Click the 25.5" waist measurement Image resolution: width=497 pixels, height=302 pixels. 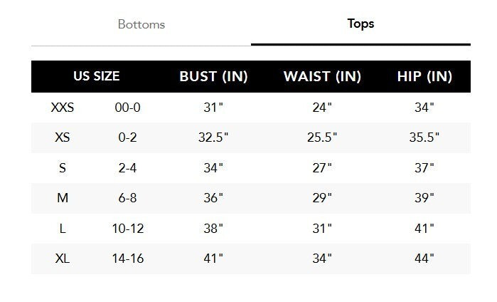click(x=322, y=137)
